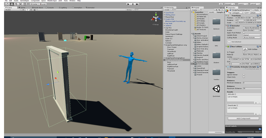Select Directional Light in Hierarchy
Screen dimensions: 266x138
[171, 30]
